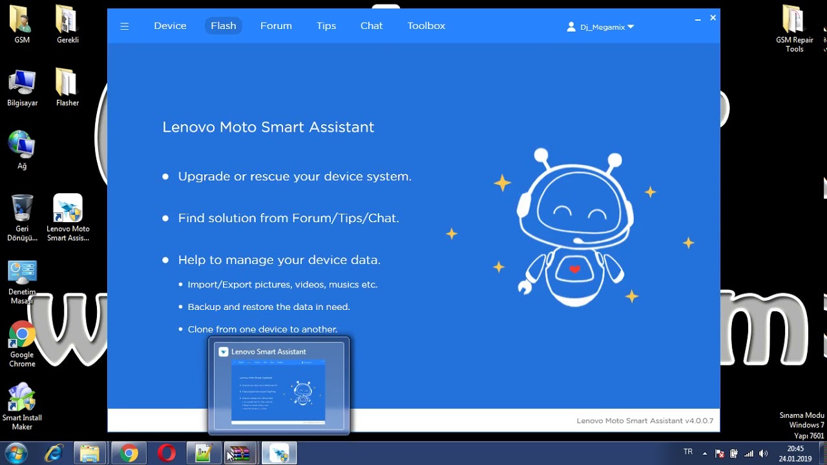Open the Action Center flag icon
This screenshot has height=465, width=827.
pos(719,453)
